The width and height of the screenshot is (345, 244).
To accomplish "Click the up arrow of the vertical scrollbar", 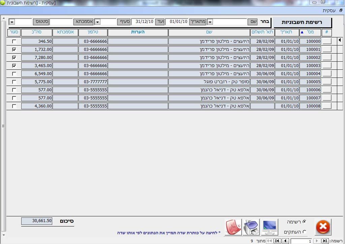I will (x=3, y=18).
